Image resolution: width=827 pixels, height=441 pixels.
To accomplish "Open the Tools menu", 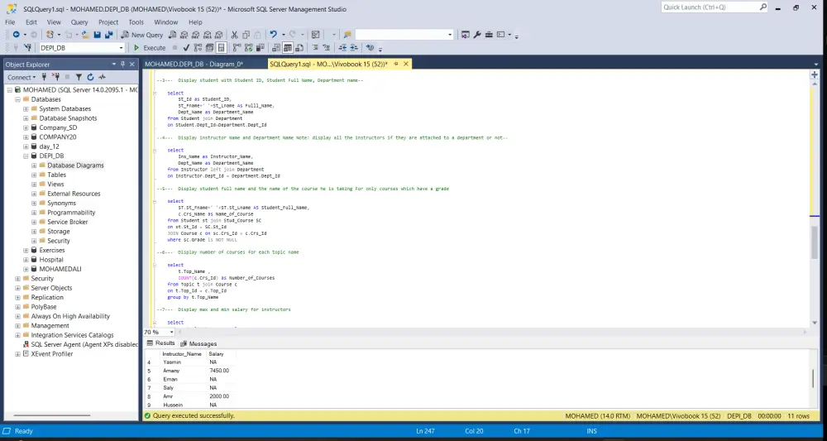I will point(136,22).
